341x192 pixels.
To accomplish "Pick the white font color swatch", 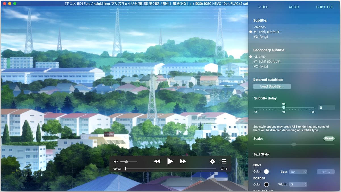I will click(266, 172).
